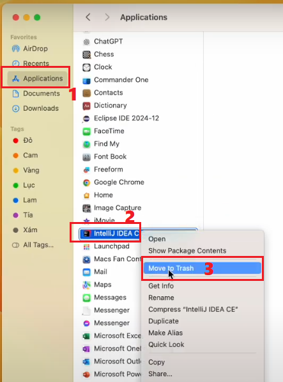Click the Image Capture icon

click(86, 208)
